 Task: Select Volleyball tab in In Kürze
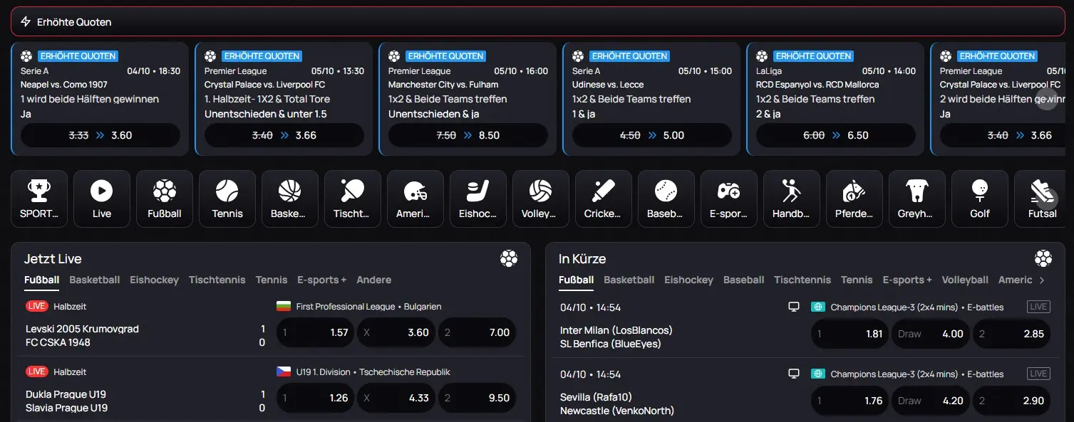pos(965,280)
